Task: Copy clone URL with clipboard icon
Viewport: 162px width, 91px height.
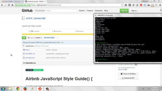Action: (136, 64)
